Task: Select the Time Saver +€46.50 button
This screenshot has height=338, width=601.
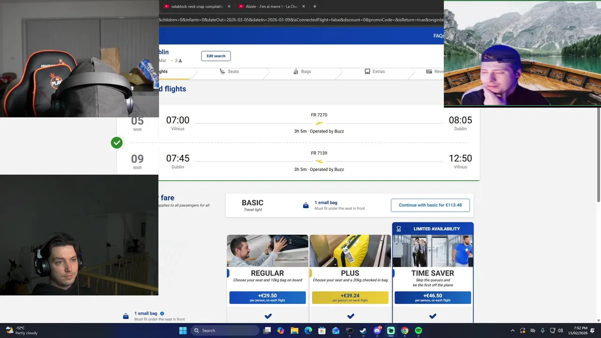Action: (433, 298)
